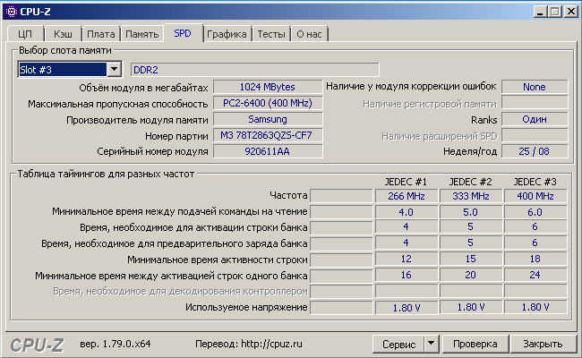Image resolution: width=582 pixels, height=358 pixels.
Task: Open the Кэш tab
Action: 63,34
